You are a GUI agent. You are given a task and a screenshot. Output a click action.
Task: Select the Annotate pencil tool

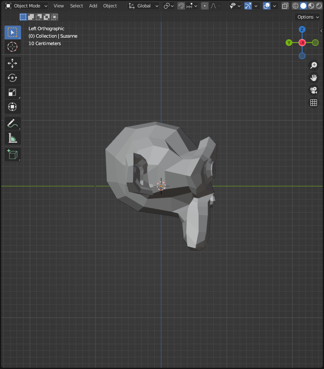pos(13,124)
